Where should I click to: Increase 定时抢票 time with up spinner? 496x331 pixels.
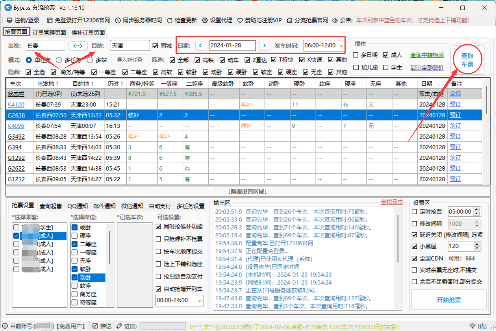click(476, 210)
